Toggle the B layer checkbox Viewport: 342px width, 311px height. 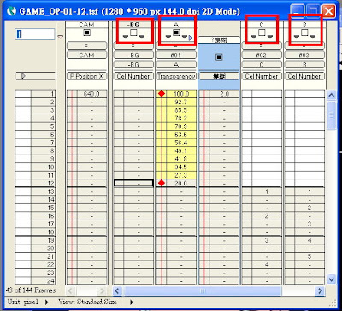point(304,32)
